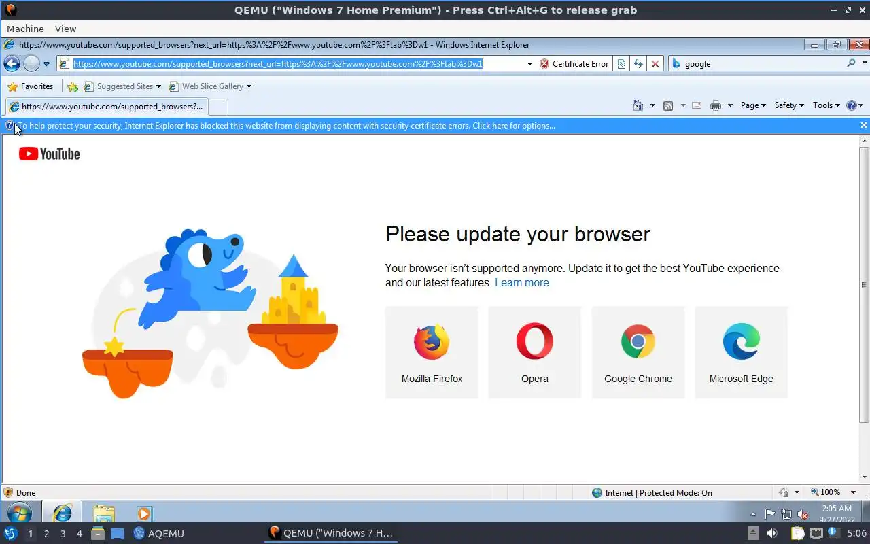The height and width of the screenshot is (544, 870).
Task: Refresh the page with the refresh icon
Action: [x=638, y=64]
